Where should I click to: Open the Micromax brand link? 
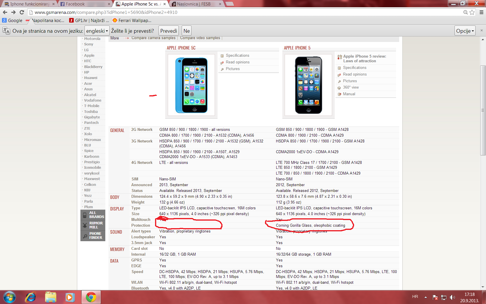pyautogui.click(x=93, y=140)
